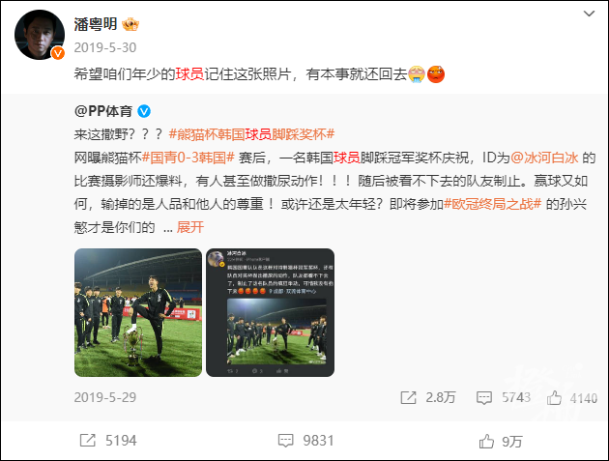Open the trophy photo thumbnail

(x=138, y=312)
